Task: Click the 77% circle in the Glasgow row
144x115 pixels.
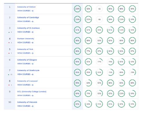Action: click(99, 62)
